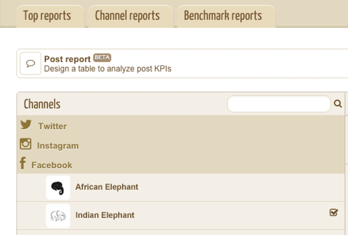The height and width of the screenshot is (235, 348).
Task: Click the magnifier search icon in Channels
Action: 338,103
